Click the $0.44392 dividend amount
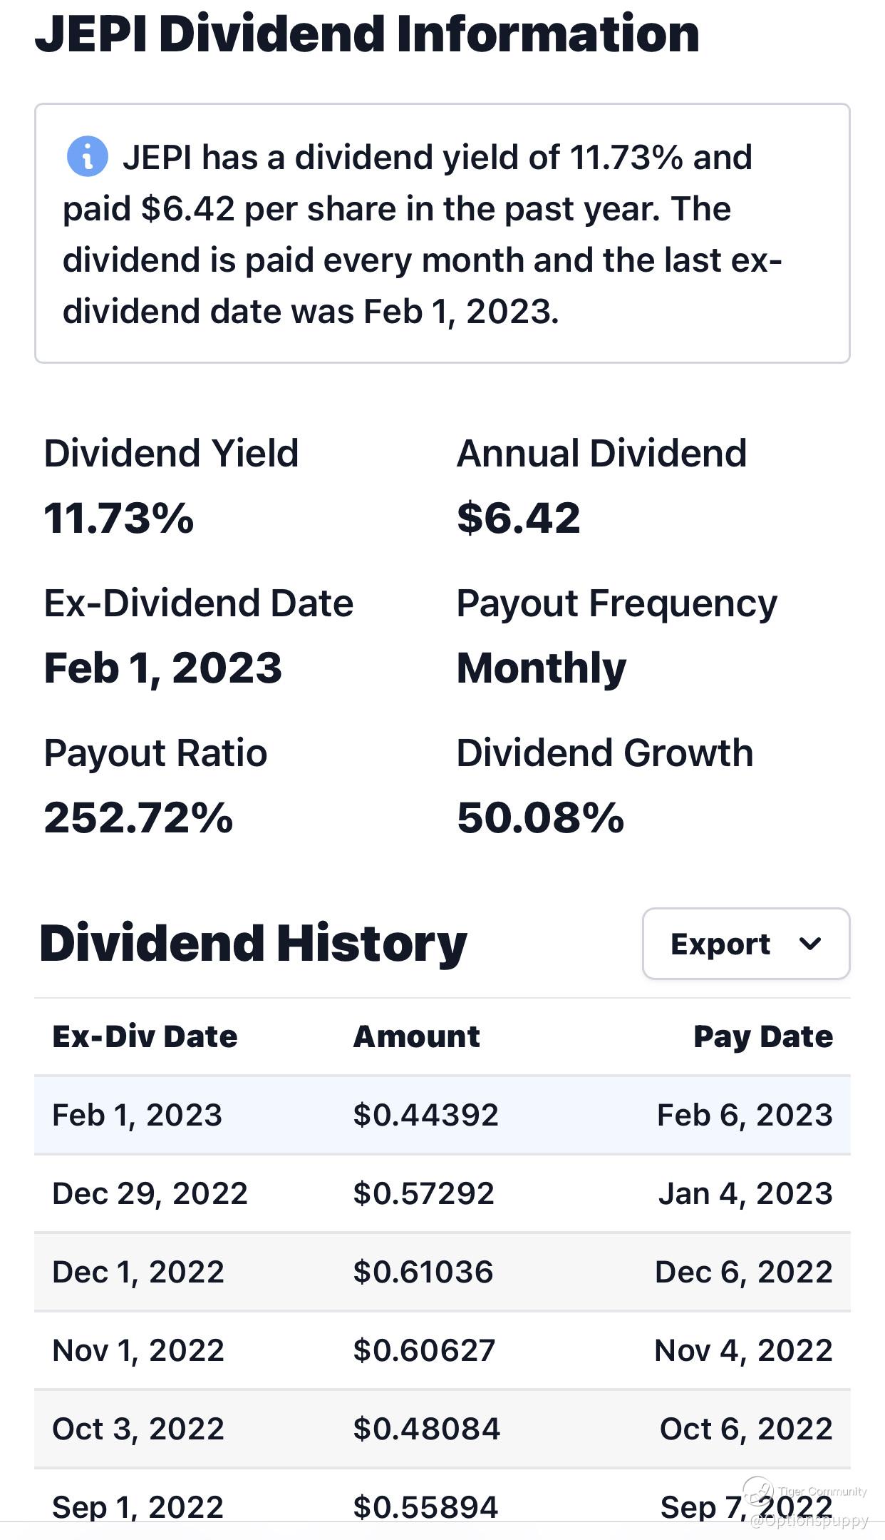 tap(425, 1115)
